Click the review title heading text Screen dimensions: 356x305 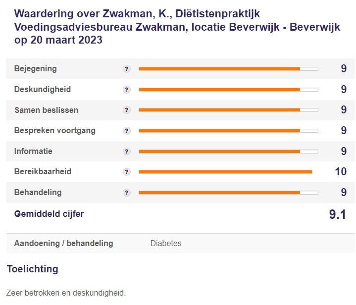click(x=177, y=27)
